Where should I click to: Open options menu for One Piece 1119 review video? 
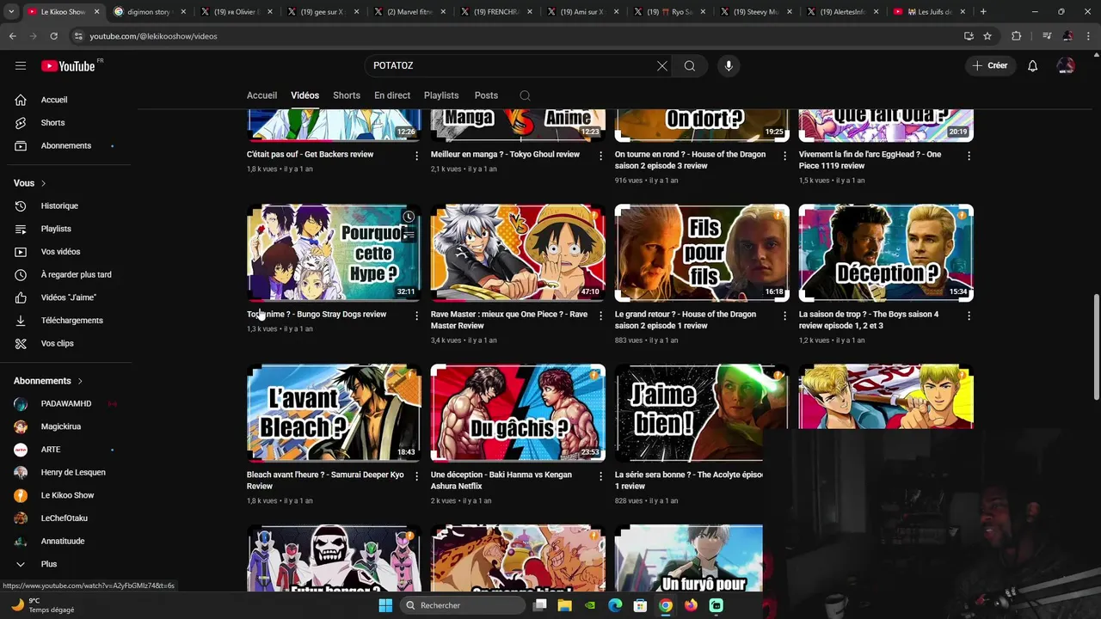tap(969, 156)
